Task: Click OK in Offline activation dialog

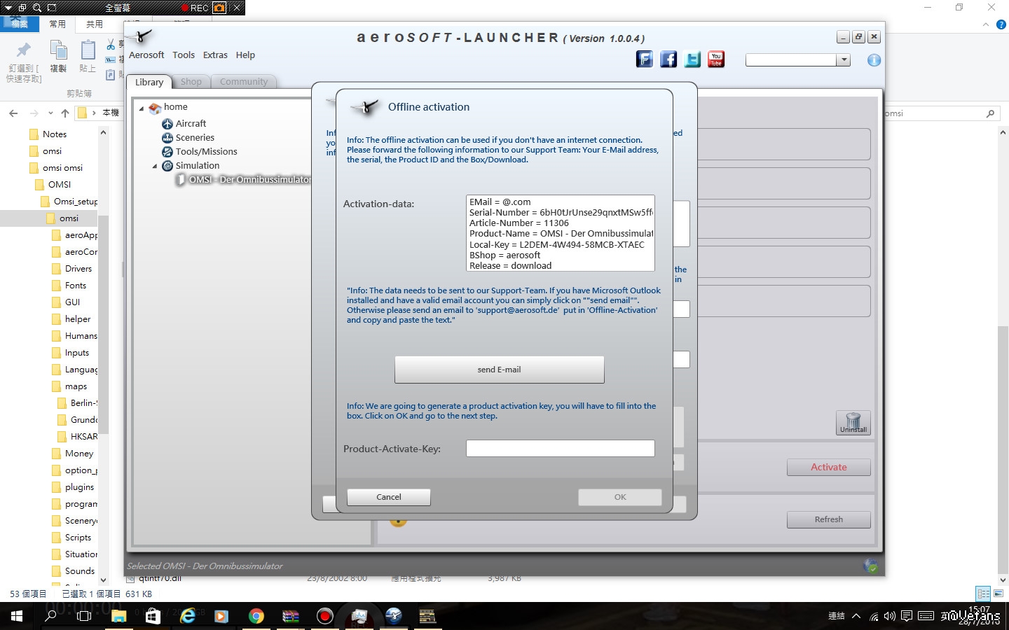Action: click(x=620, y=497)
